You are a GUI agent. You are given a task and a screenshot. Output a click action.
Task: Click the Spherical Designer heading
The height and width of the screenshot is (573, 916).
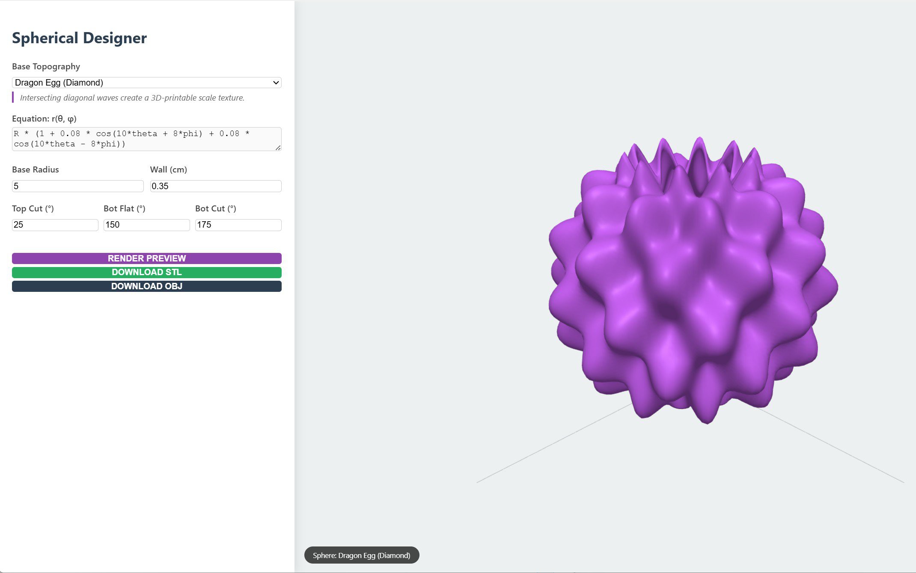[x=79, y=38]
